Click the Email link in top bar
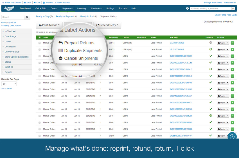Viewport: 239px width, 158px height. point(28,3)
